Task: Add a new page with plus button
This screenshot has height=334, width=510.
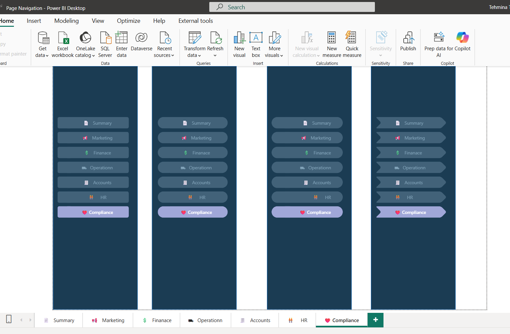Action: (375, 320)
